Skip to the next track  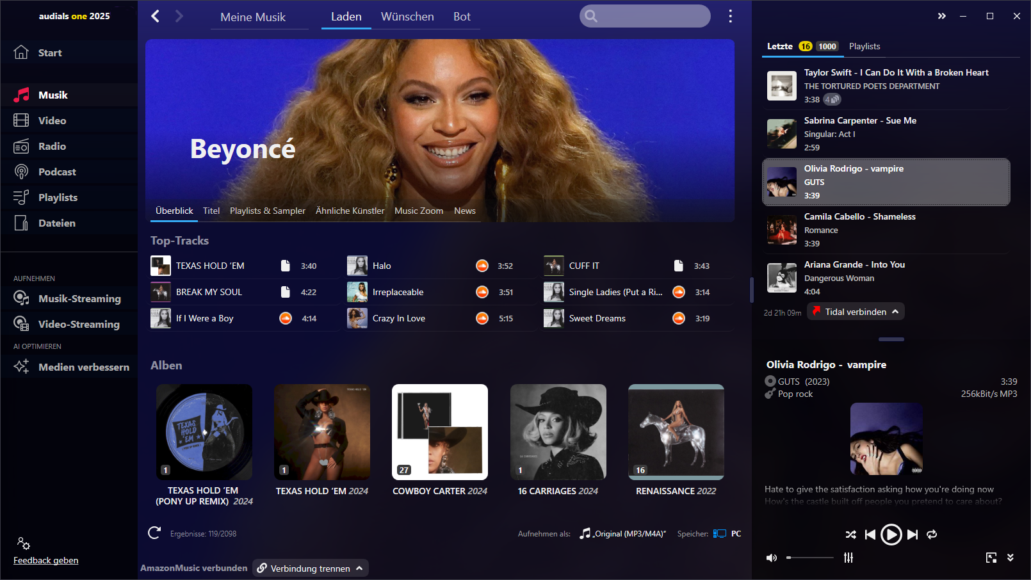(913, 535)
